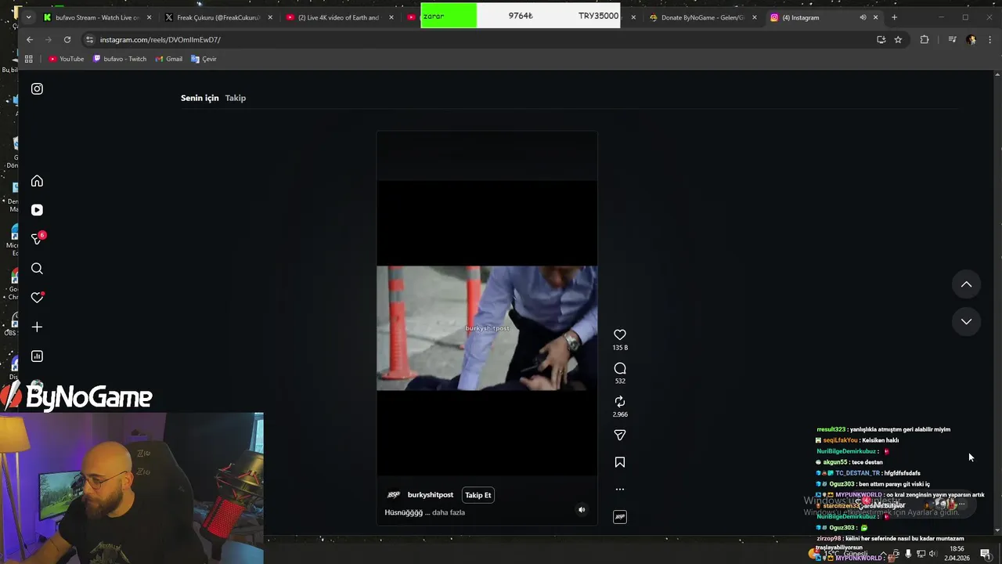Open a new browser tab
The image size is (1002, 564).
click(x=894, y=17)
